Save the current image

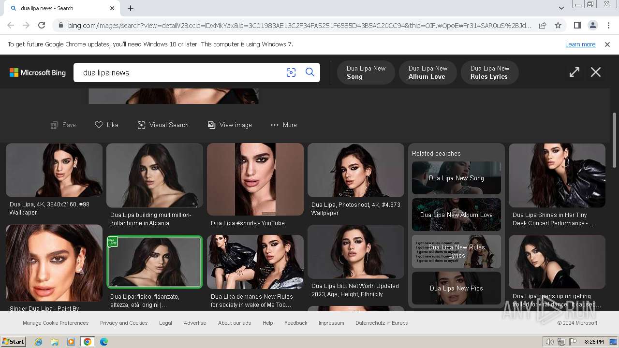coord(63,125)
